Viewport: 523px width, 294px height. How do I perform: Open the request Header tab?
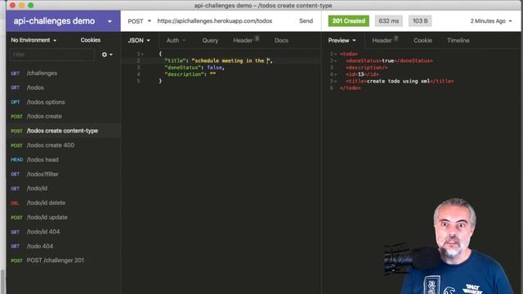[246, 40]
